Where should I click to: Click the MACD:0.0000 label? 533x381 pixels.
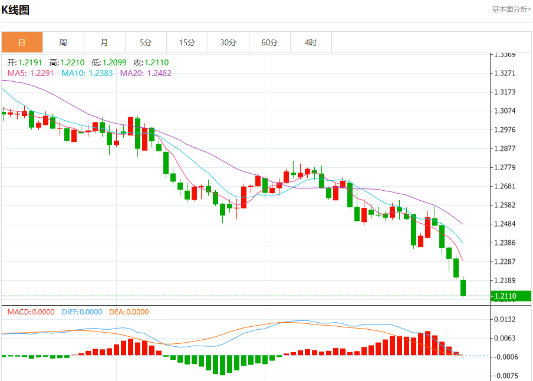coord(31,312)
